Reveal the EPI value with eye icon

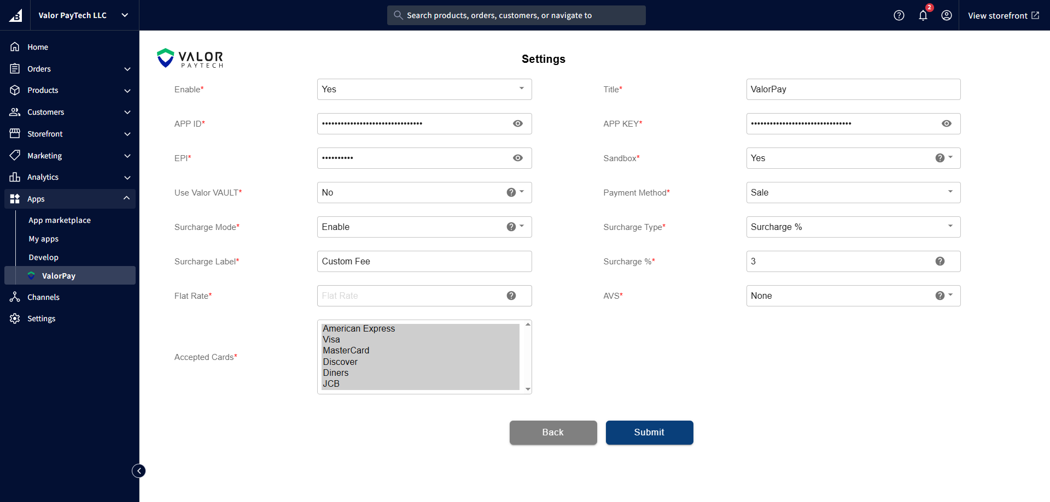click(518, 158)
